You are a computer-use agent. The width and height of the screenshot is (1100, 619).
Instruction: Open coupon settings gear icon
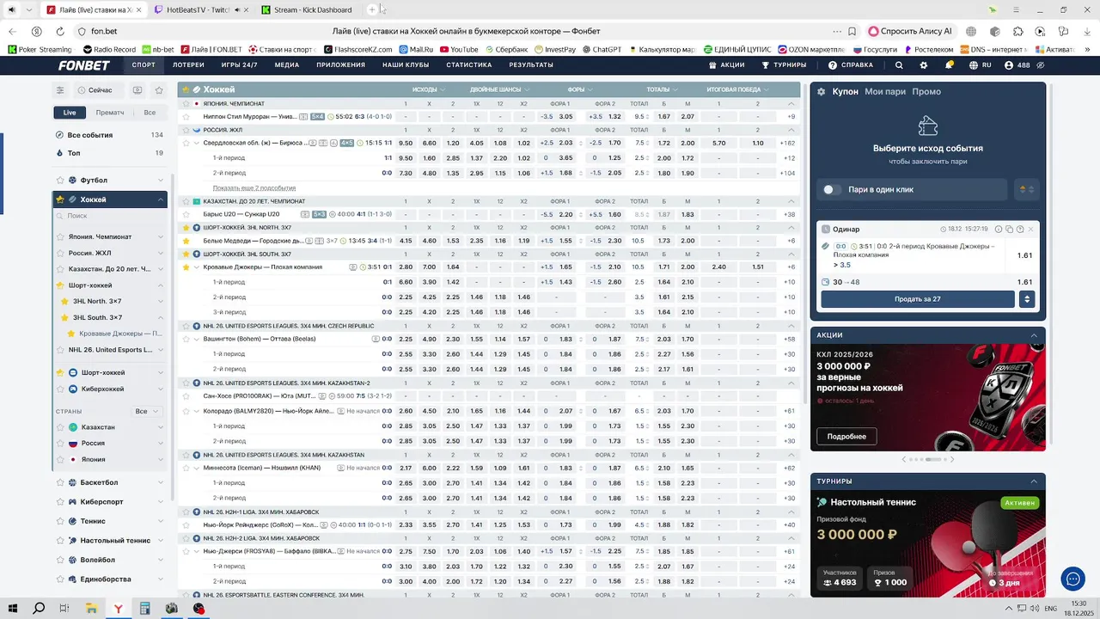(821, 92)
